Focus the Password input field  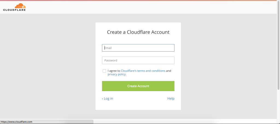pyautogui.click(x=138, y=60)
